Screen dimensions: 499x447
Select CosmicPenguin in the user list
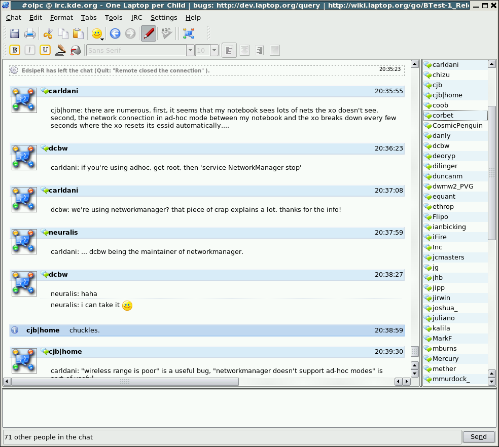[457, 125]
